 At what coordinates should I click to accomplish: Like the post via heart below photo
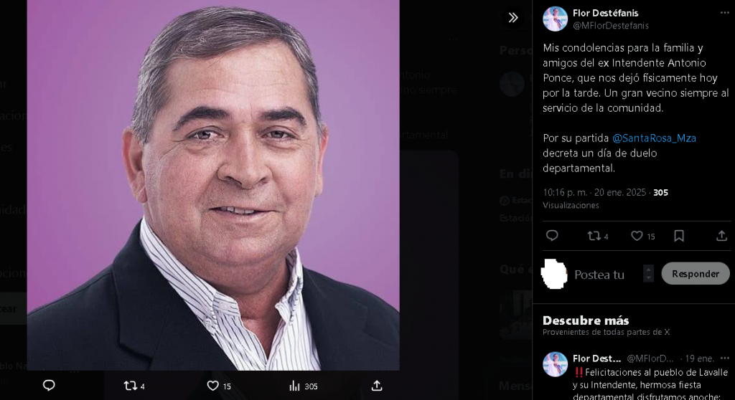219,386
